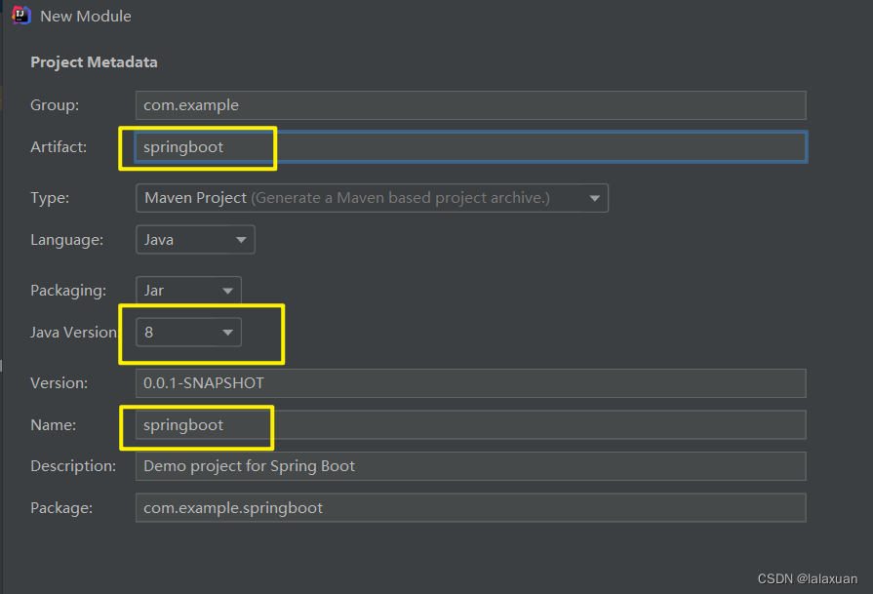Expand the Packaging dropdown showing Jar
873x594 pixels.
[188, 290]
